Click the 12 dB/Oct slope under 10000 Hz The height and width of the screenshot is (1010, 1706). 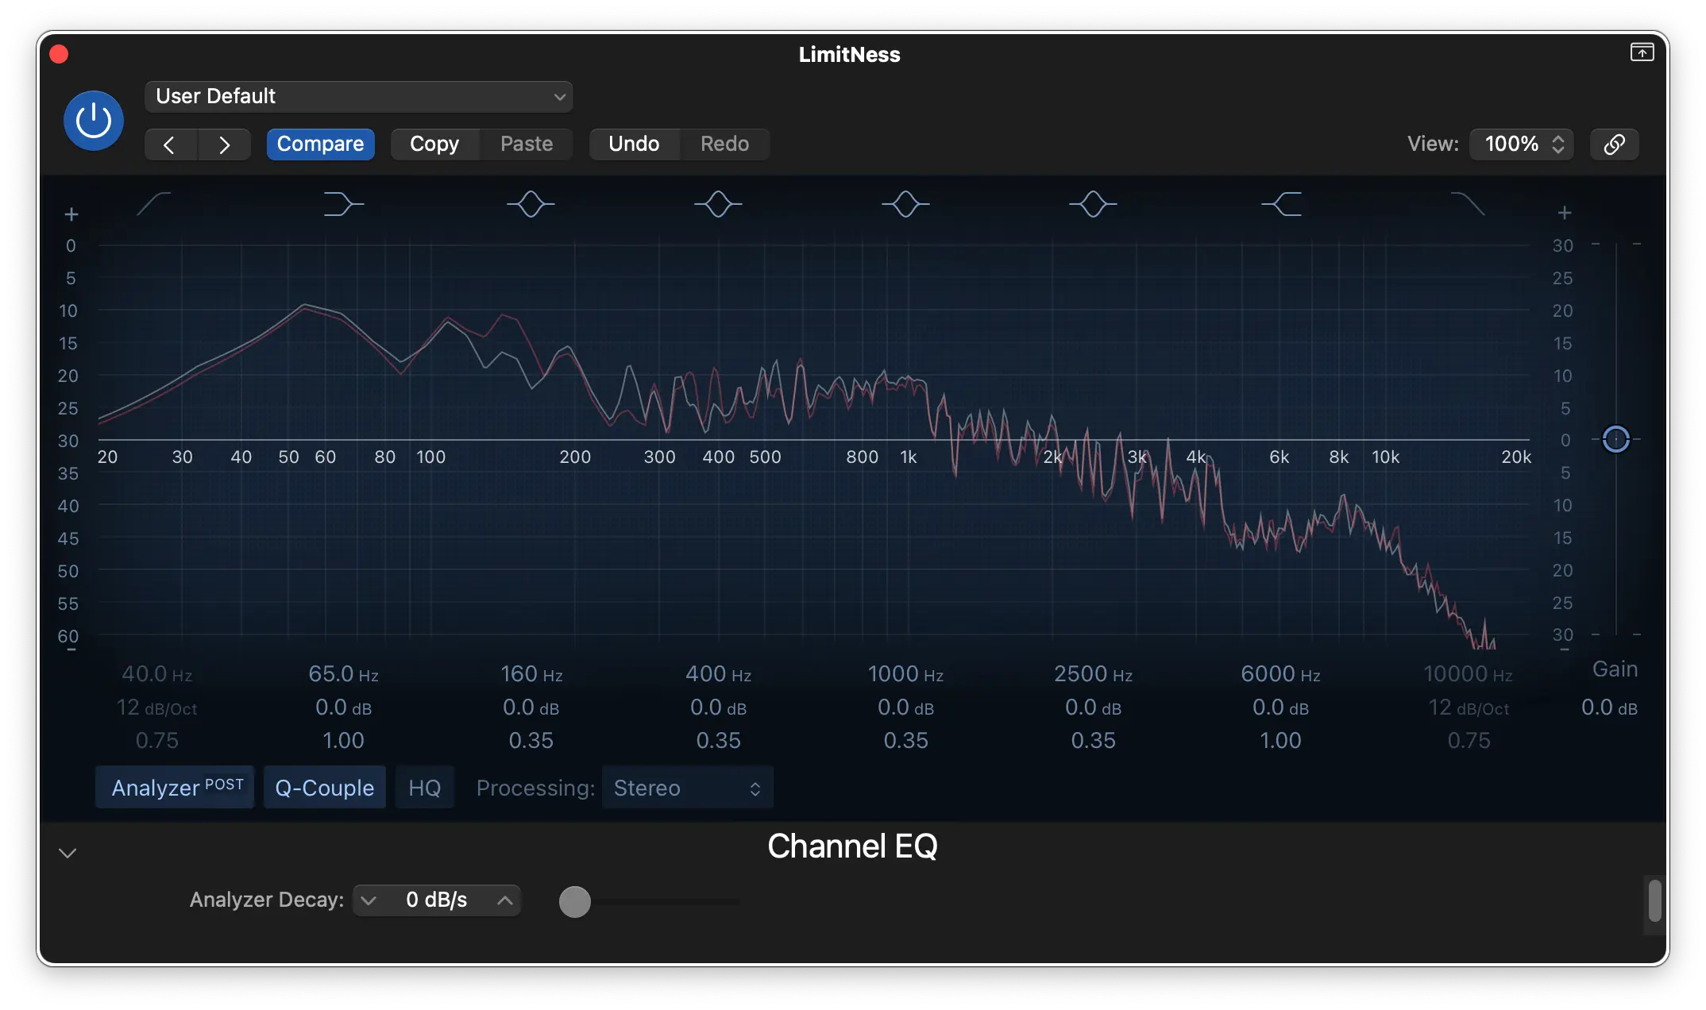tap(1469, 707)
